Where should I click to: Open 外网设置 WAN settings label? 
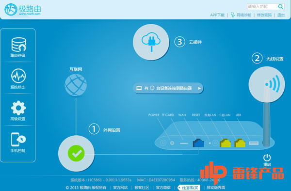point(112,130)
